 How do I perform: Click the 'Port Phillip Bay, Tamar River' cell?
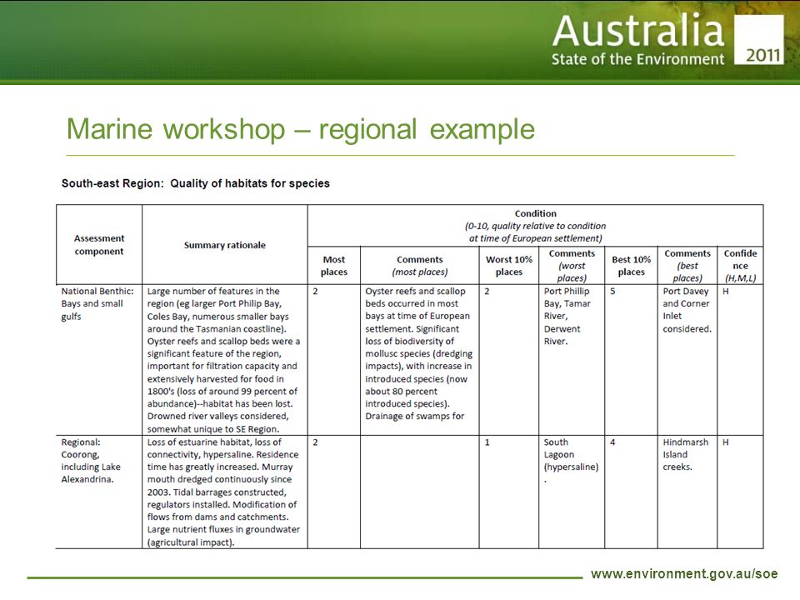pyautogui.click(x=572, y=360)
